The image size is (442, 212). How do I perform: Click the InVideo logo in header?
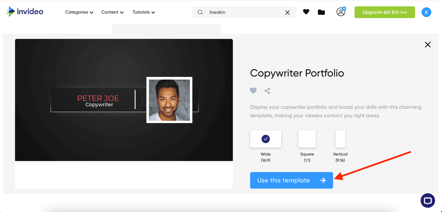25,12
